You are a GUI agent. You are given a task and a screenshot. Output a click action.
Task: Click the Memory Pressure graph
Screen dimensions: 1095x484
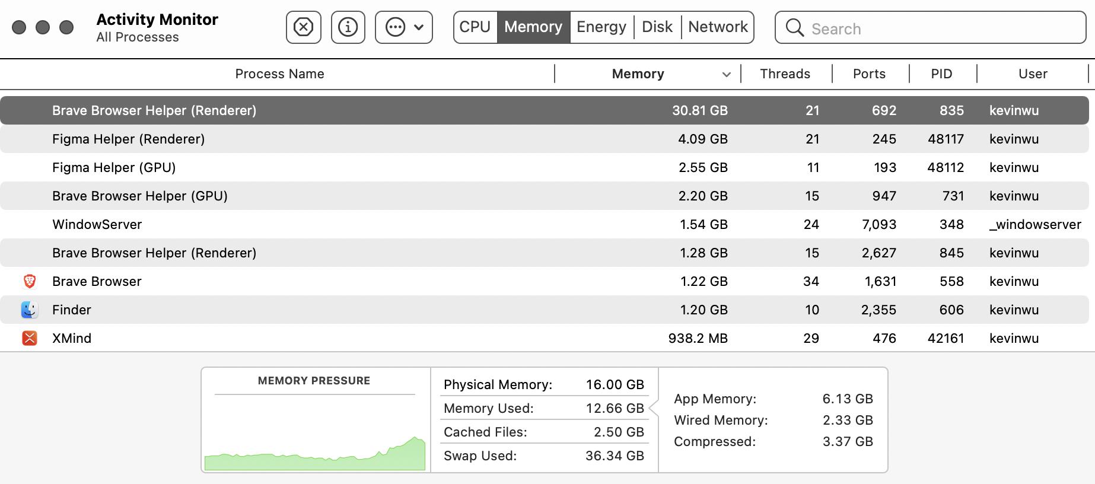(x=315, y=439)
